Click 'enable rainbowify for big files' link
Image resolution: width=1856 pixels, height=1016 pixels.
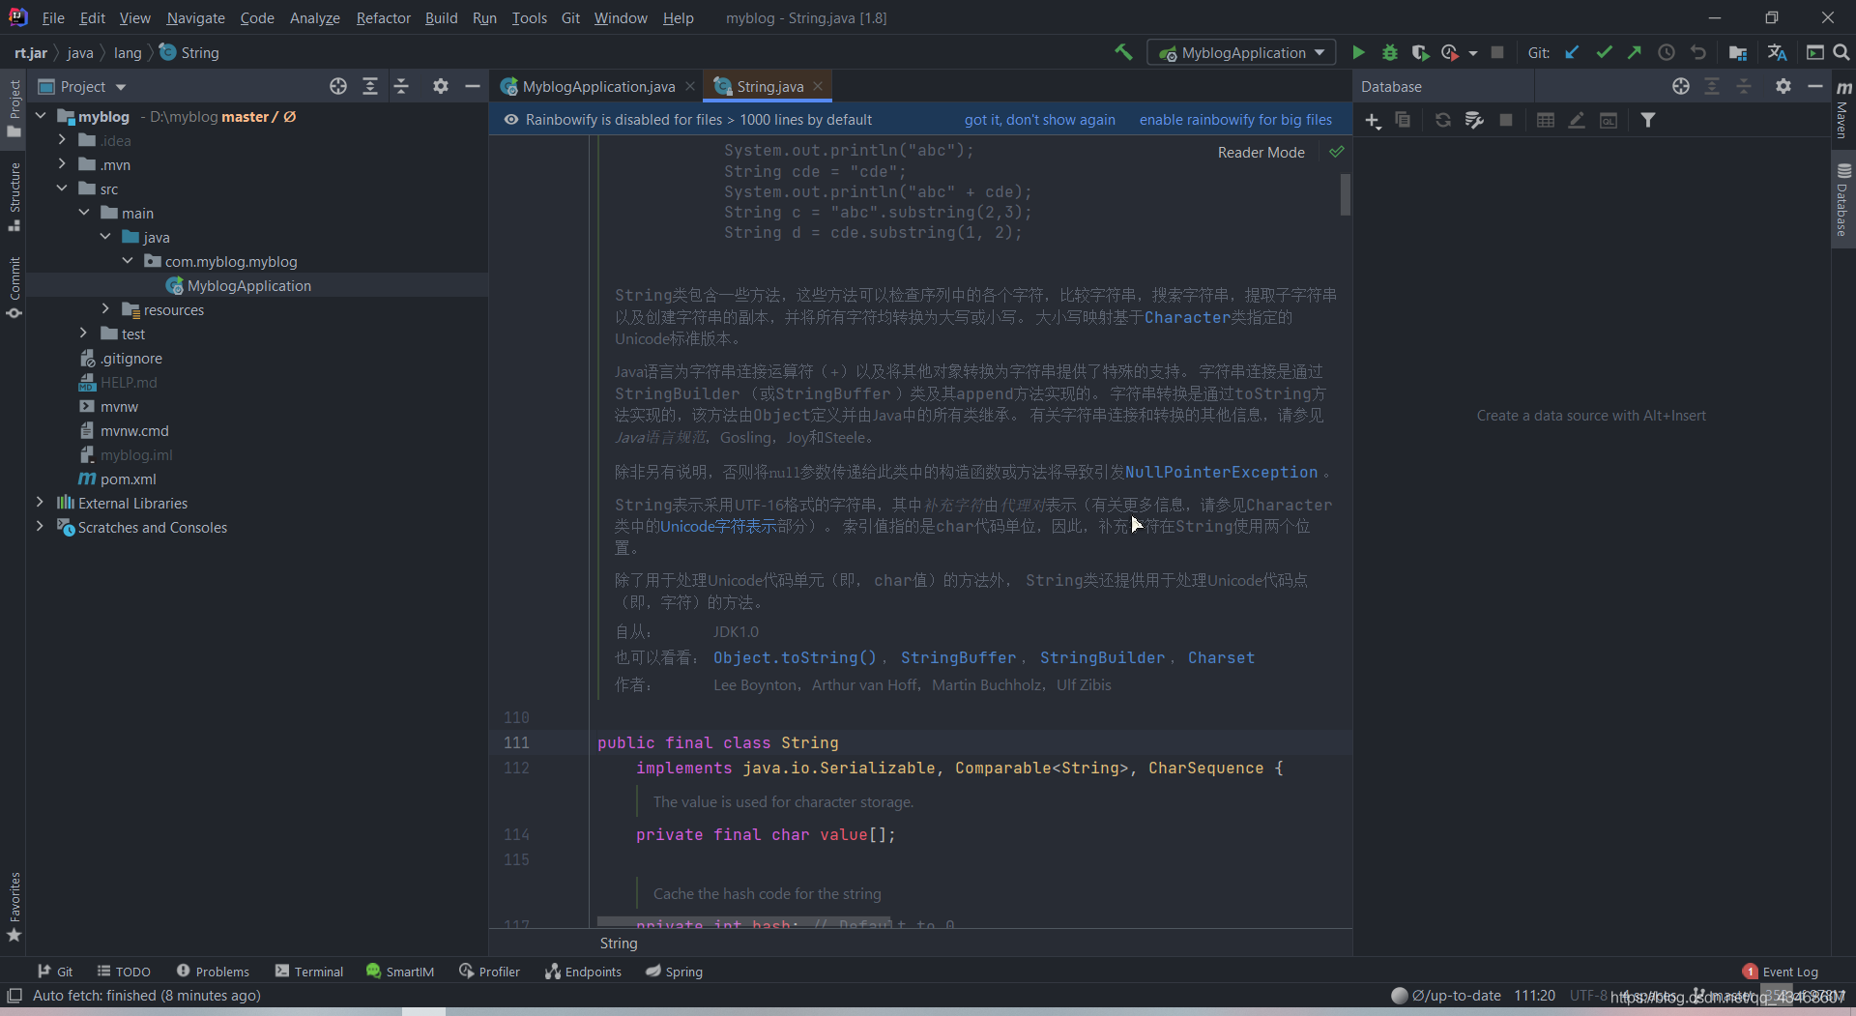(1235, 120)
